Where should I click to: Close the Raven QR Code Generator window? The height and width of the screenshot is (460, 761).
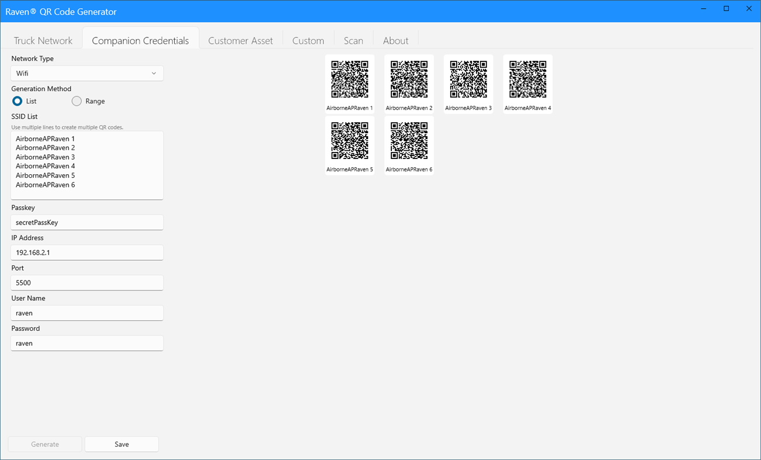pos(749,9)
